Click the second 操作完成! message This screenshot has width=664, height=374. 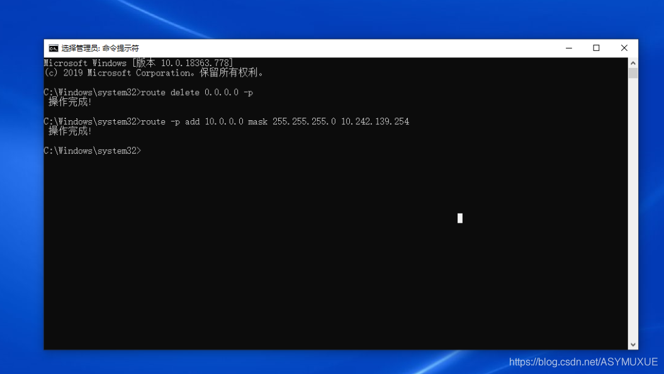click(70, 132)
